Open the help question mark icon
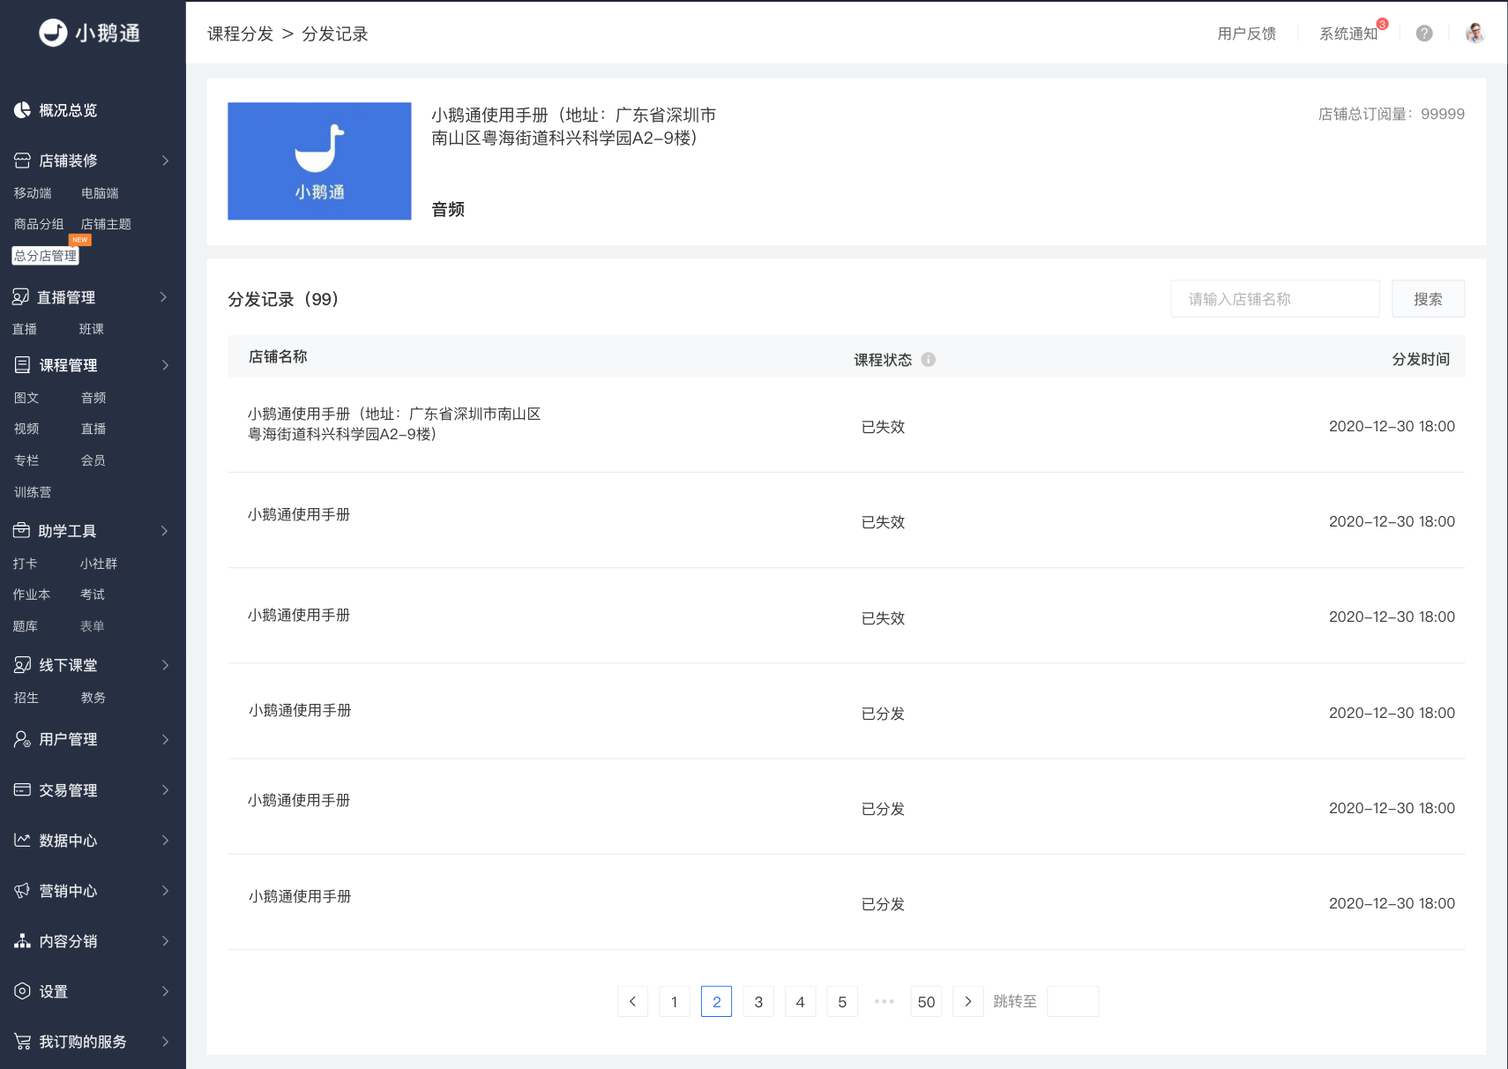1508x1069 pixels. (x=1424, y=34)
